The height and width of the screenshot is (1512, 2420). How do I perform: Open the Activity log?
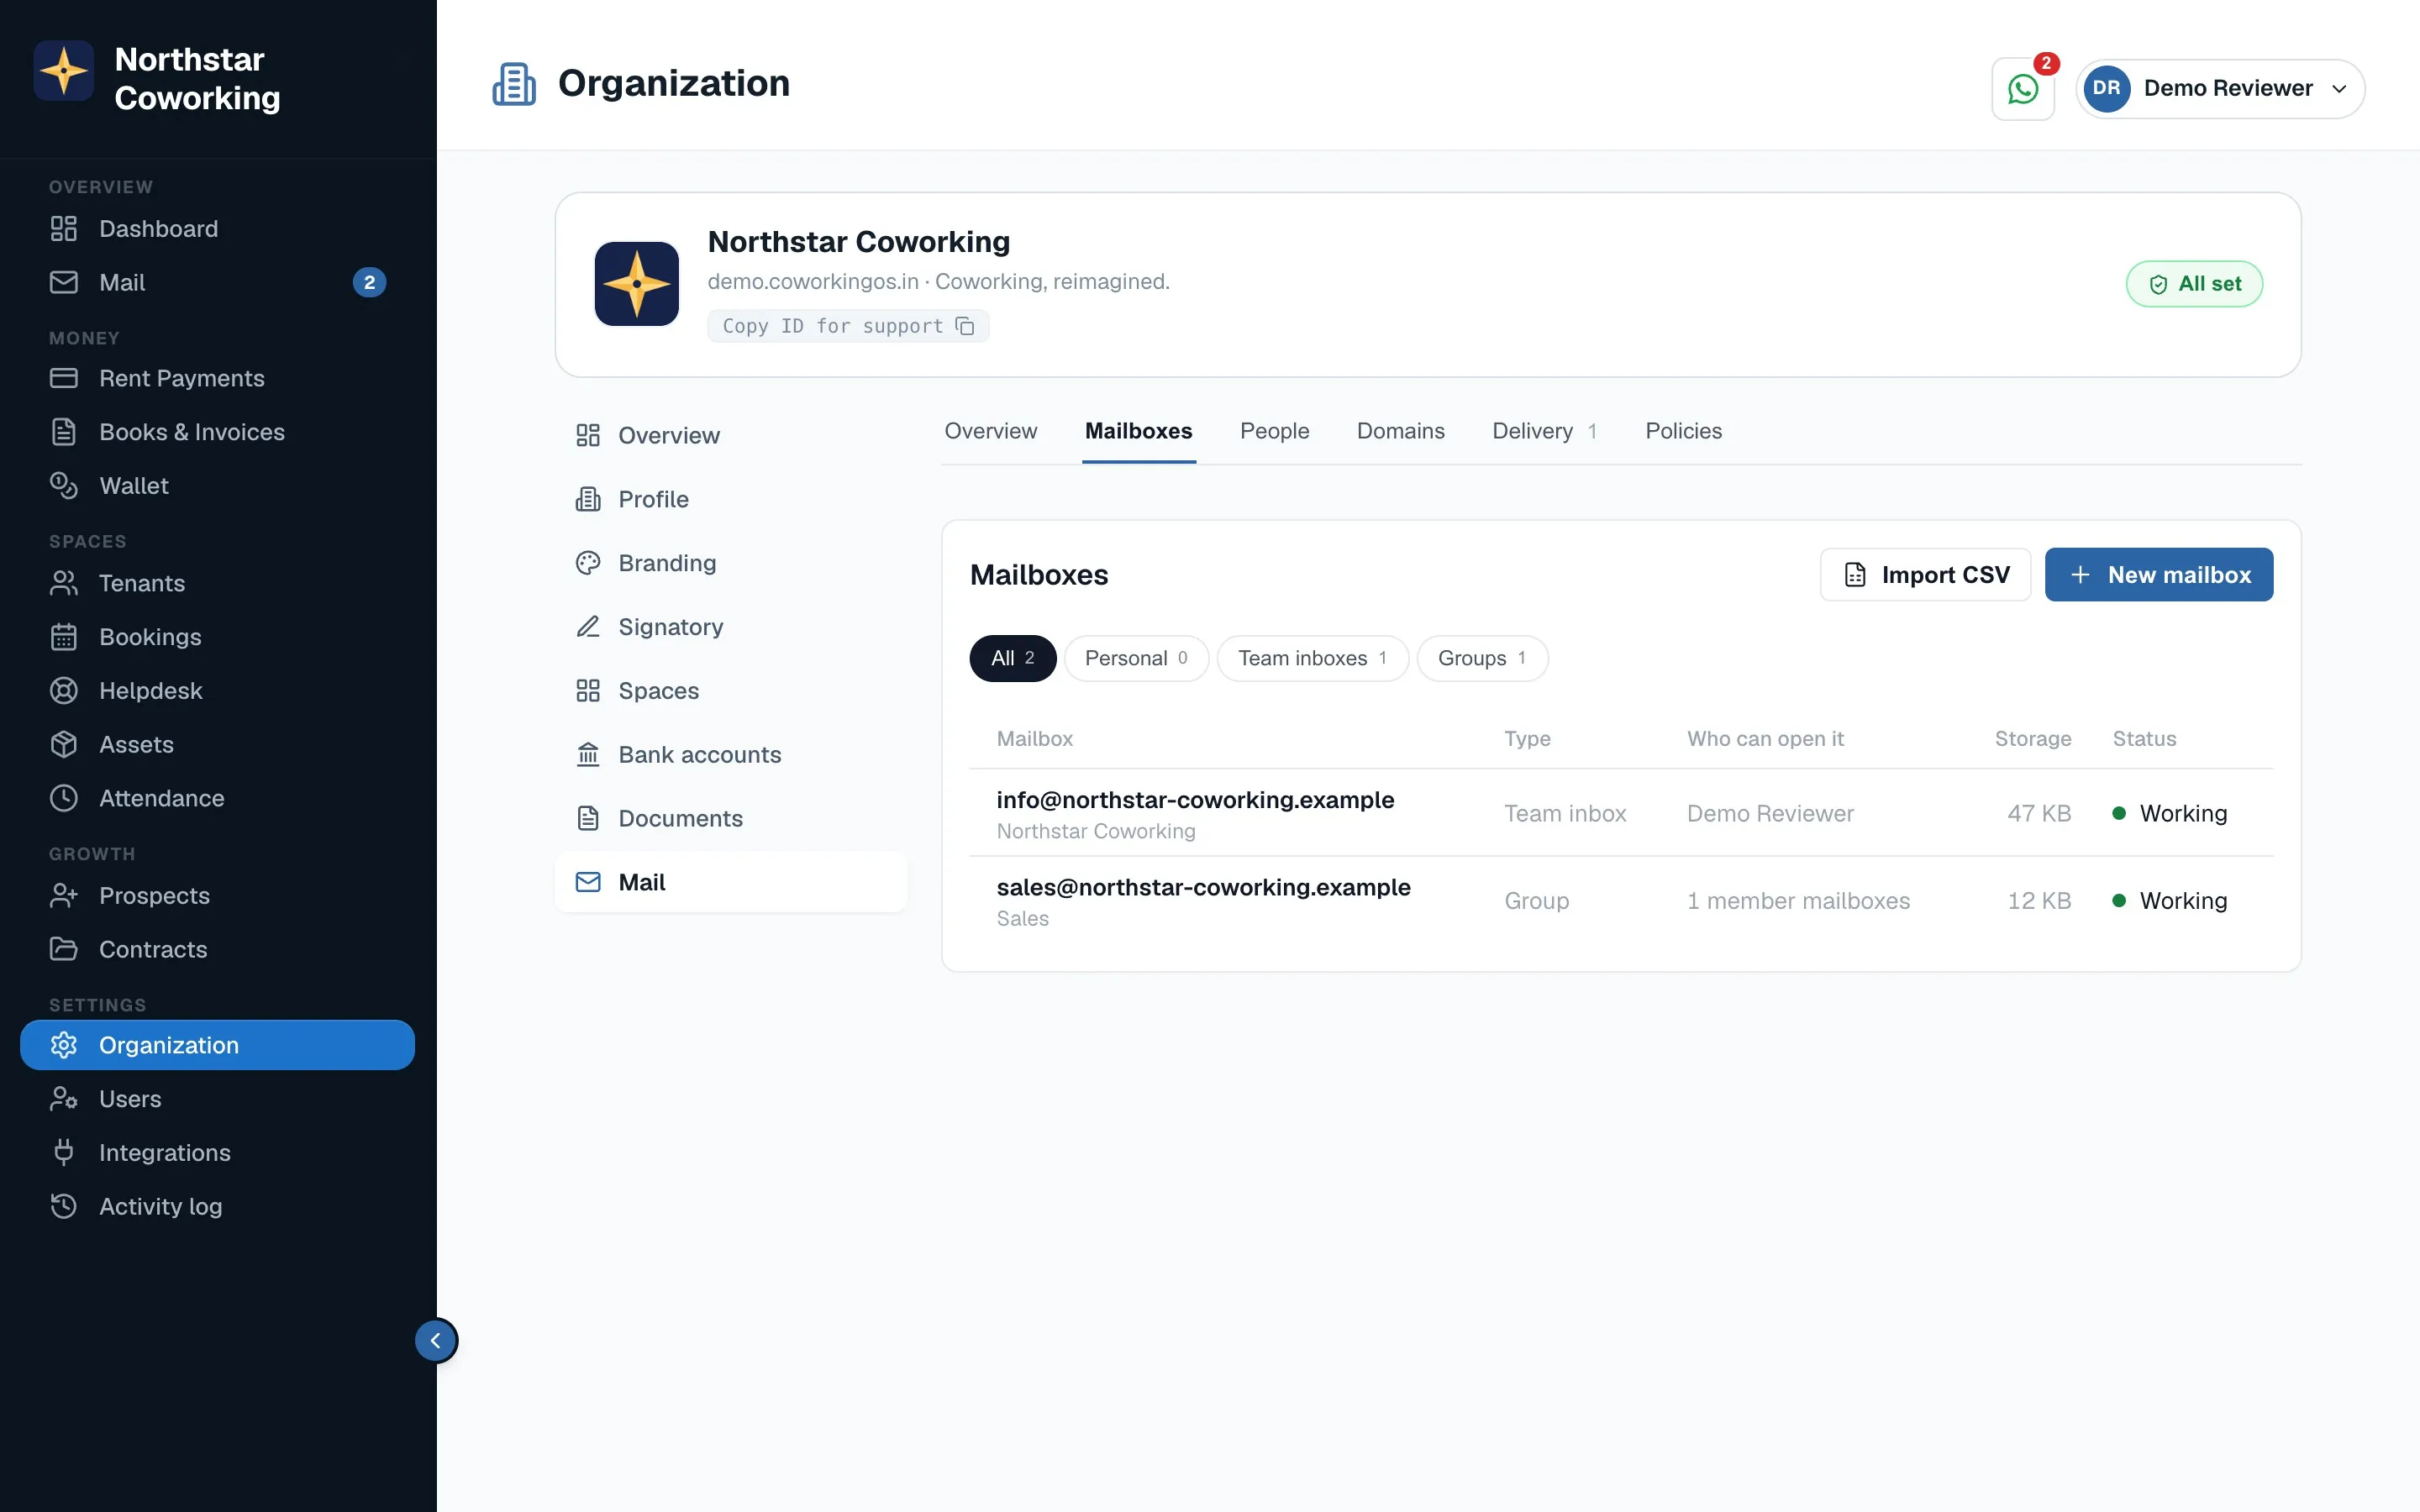tap(217, 1207)
